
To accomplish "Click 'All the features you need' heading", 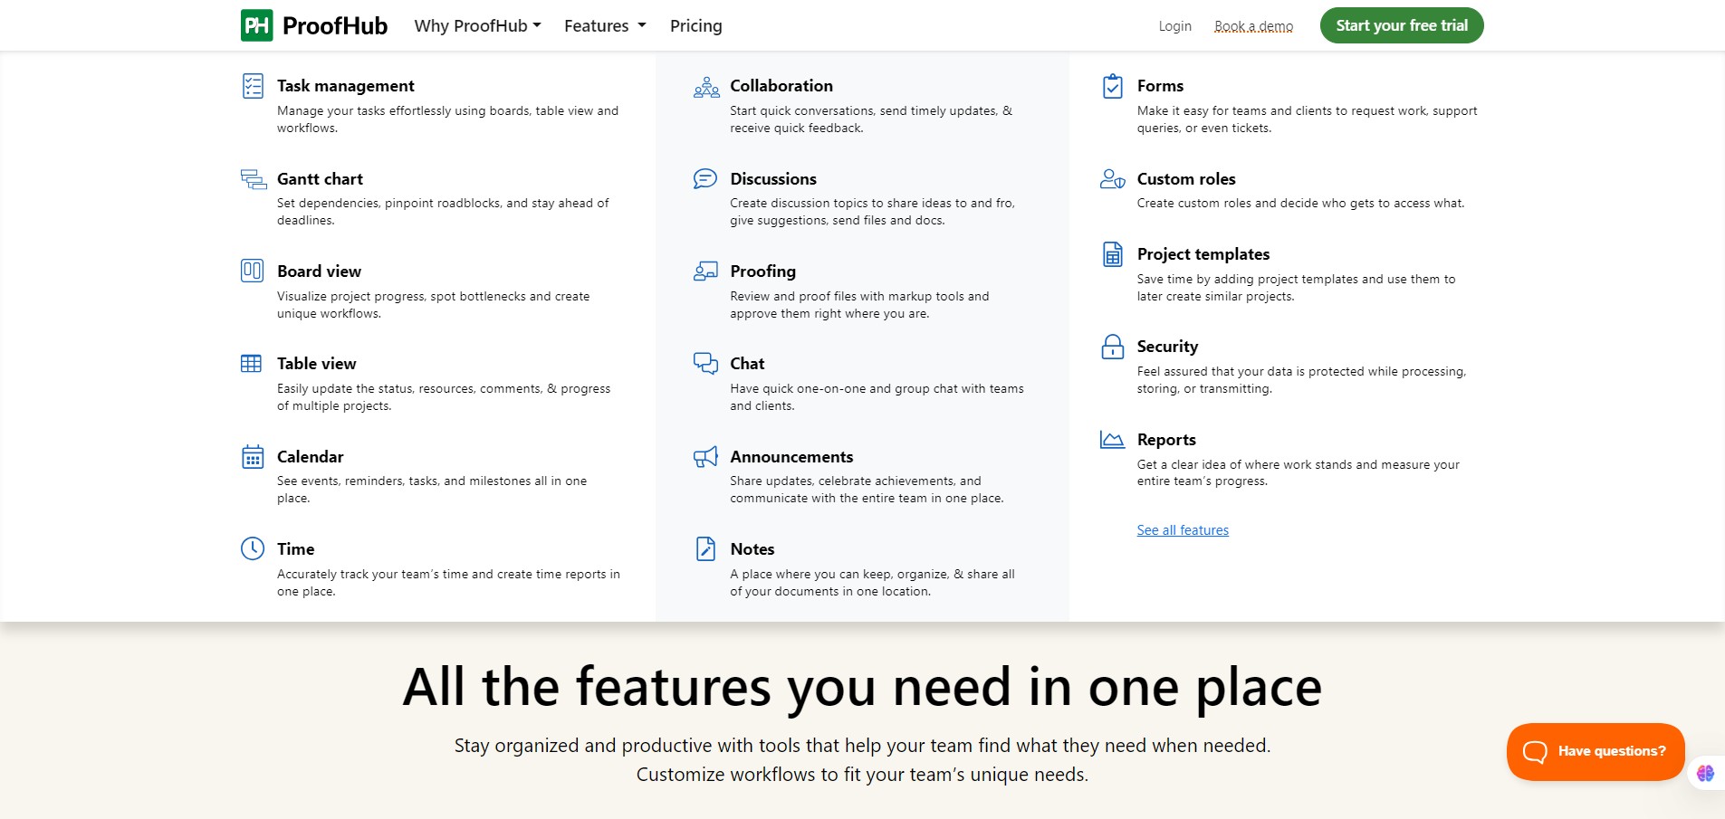I will pyautogui.click(x=862, y=686).
